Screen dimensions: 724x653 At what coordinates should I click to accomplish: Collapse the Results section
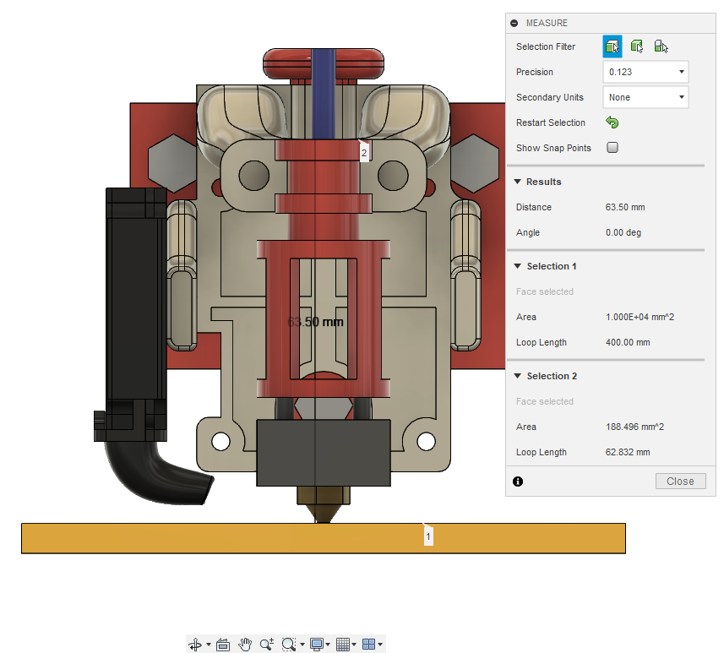point(518,182)
